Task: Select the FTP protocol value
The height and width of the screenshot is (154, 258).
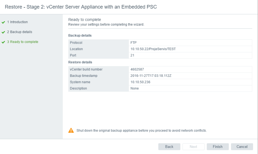Action: [133, 43]
